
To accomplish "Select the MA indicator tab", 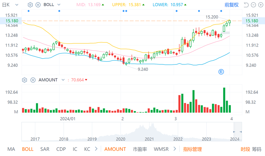I will point(11,149).
